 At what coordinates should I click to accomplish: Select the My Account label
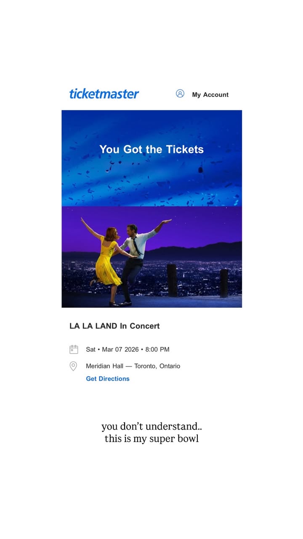210,95
